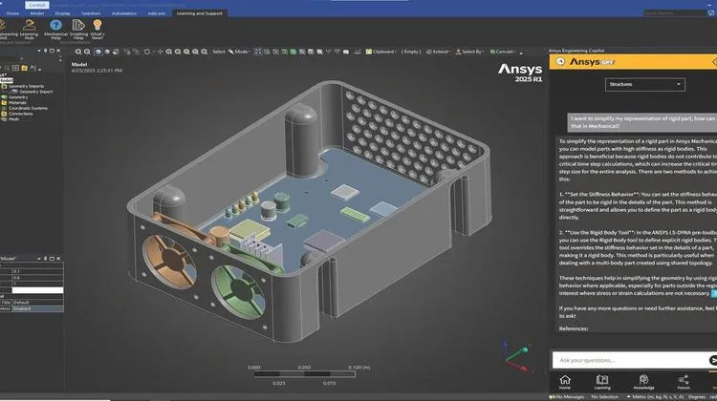
Task: Switch to the Display ribbon tab
Action: (x=63, y=13)
